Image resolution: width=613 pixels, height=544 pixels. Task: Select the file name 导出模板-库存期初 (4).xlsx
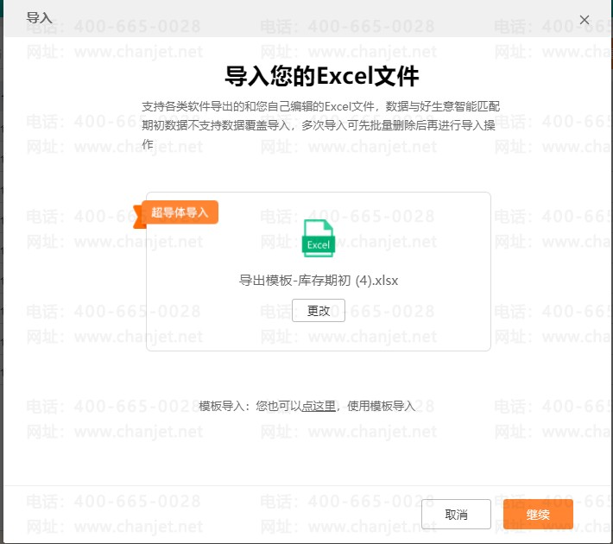[x=318, y=280]
